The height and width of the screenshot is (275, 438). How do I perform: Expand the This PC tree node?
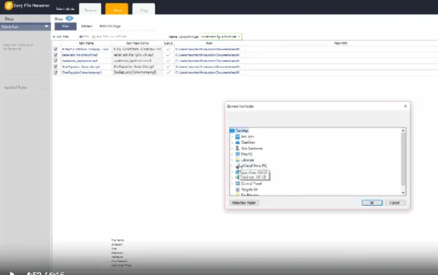pos(232,154)
